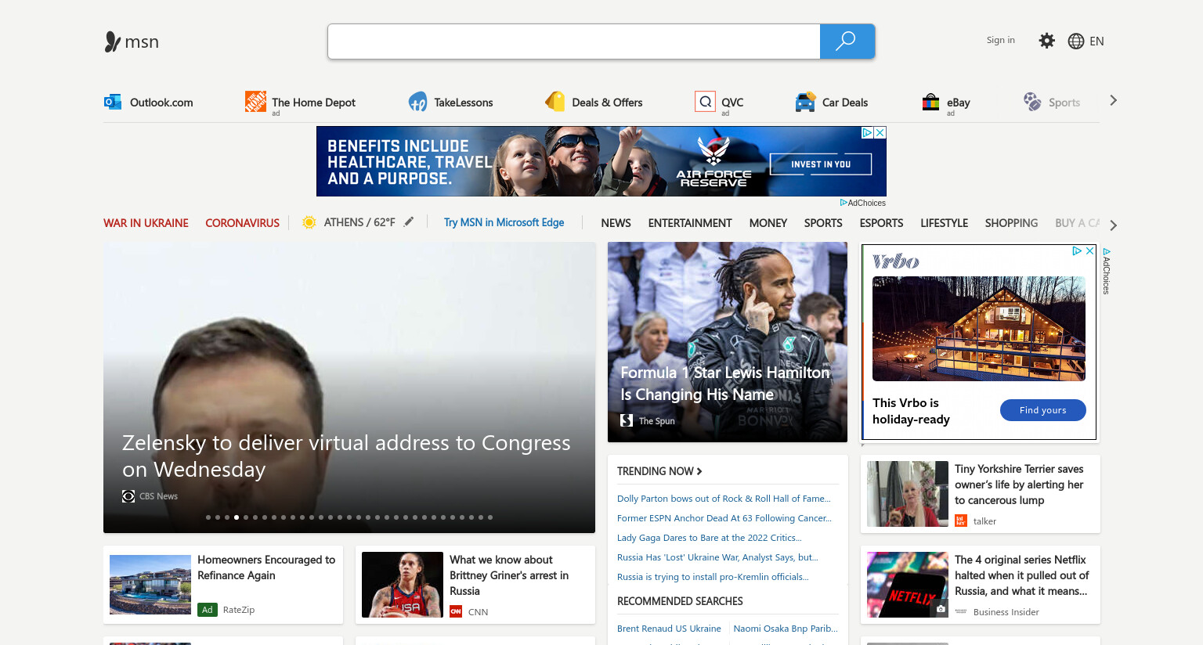1203x645 pixels.
Task: Click Brent Renaud US Ukraine search
Action: [669, 629]
